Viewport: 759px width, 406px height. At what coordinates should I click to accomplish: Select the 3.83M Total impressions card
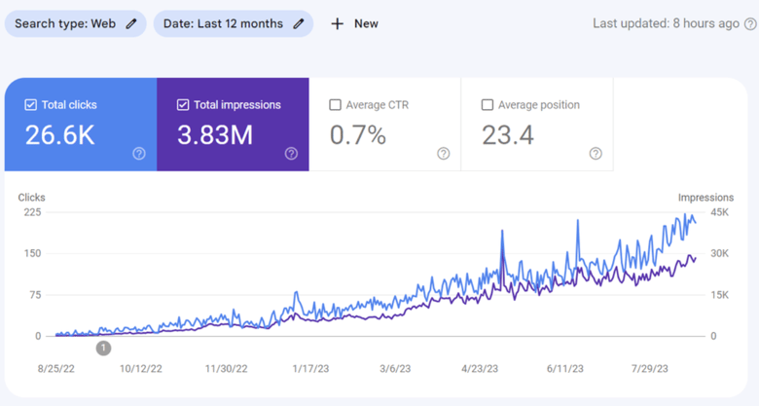point(233,125)
